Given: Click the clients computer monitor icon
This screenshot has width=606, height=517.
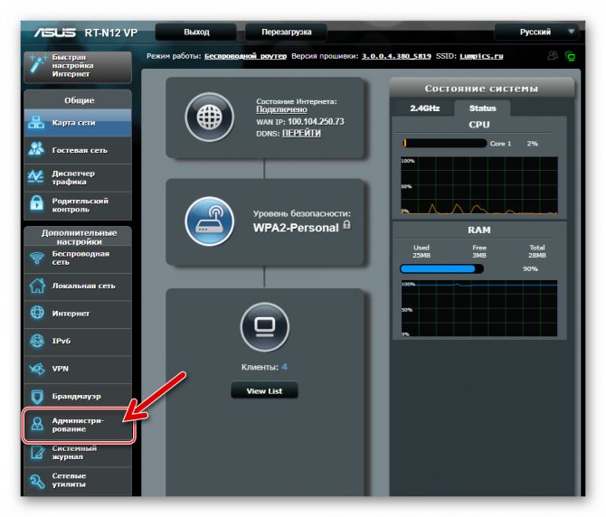Looking at the screenshot, I should (265, 326).
